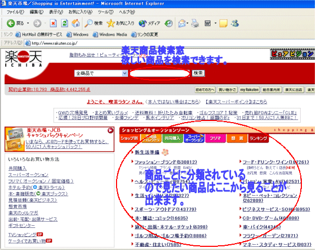Open the Mail icon dropdown arrow
Viewport: 315px width, 250px height.
pos(187,23)
